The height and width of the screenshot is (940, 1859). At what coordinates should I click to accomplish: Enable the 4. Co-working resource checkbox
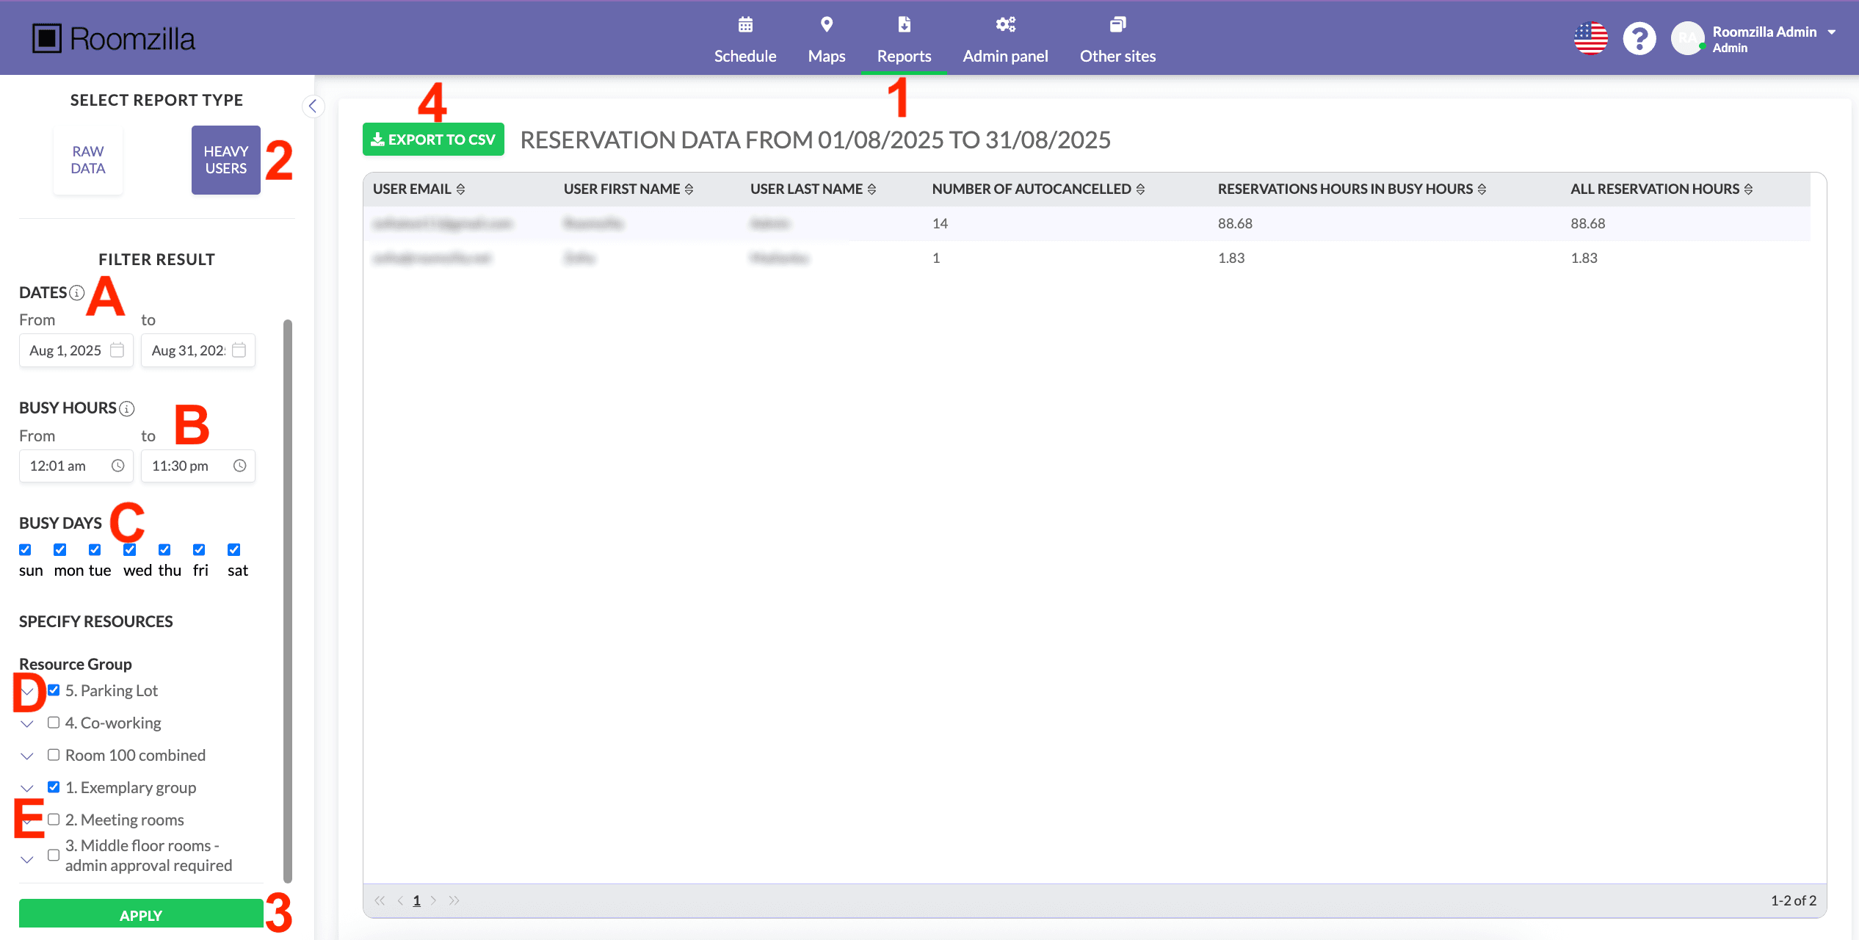[x=54, y=723]
